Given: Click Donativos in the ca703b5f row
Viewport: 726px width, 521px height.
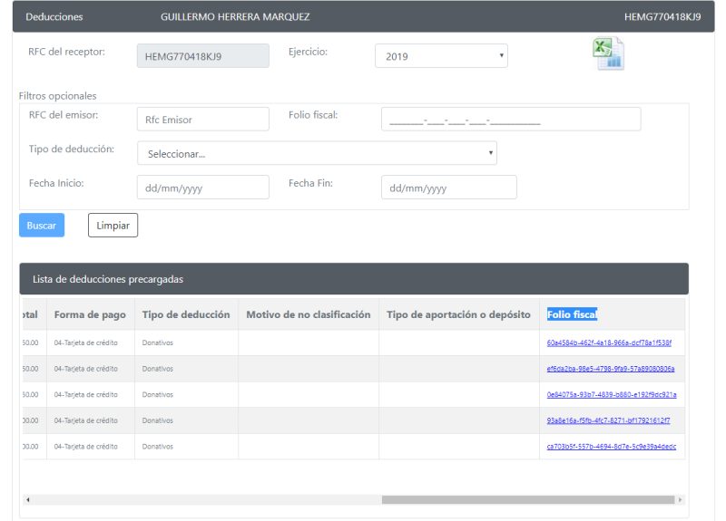Looking at the screenshot, I should click(x=157, y=447).
